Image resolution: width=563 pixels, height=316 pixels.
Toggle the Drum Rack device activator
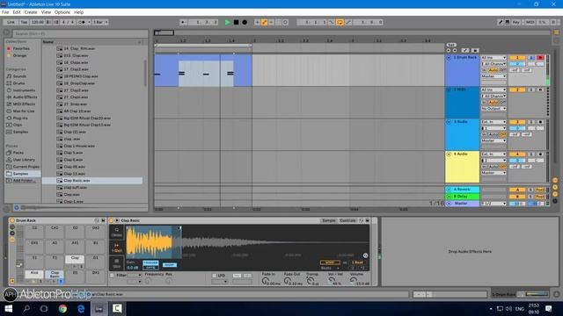[11, 220]
